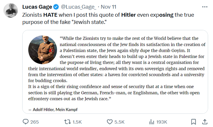The image size is (213, 127).
Task: Click the repost arrows icon
Action: pyautogui.click(x=68, y=122)
